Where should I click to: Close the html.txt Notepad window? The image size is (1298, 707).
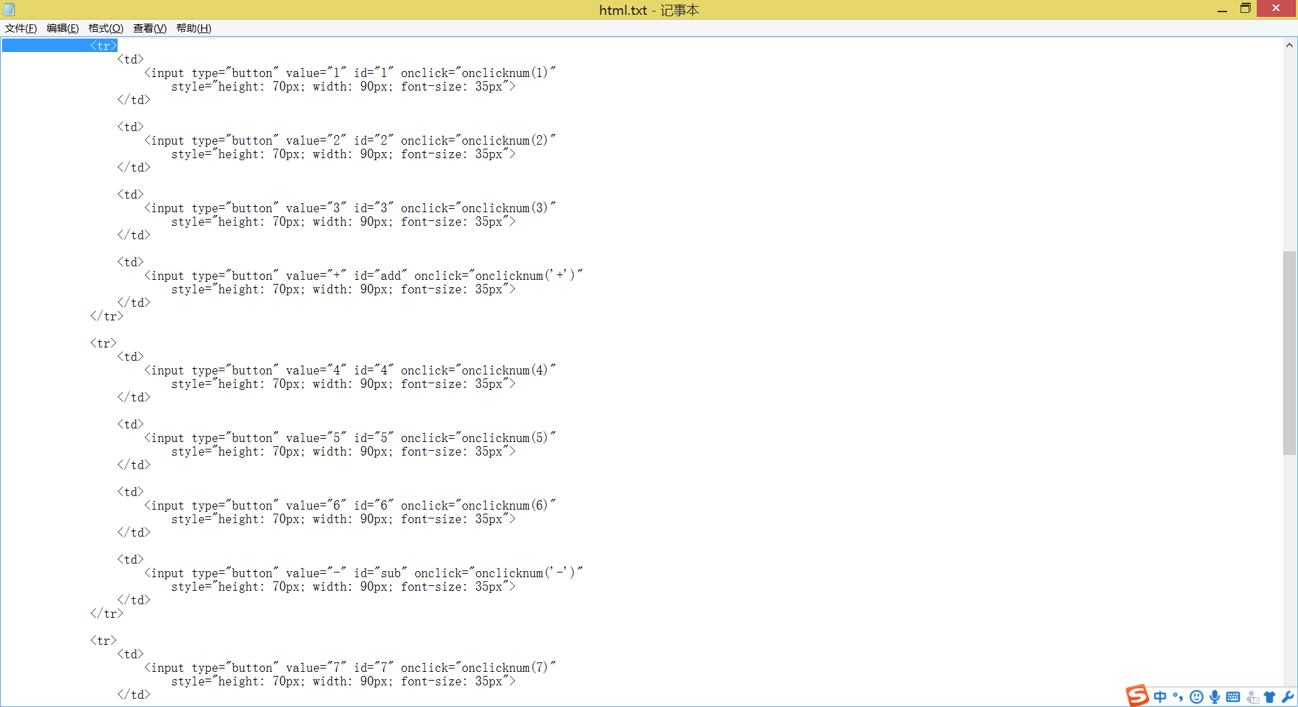(x=1276, y=9)
